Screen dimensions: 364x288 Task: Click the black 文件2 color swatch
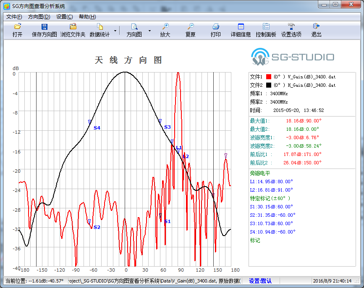(269, 85)
